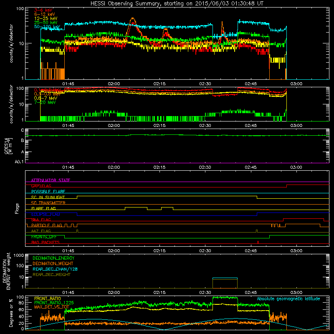Select the DECIMATION_ENERGY legend label
The image size is (334, 334).
53,258
